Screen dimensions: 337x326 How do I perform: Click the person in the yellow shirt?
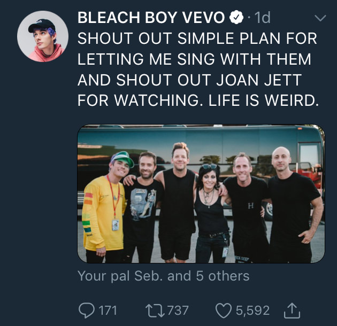click(104, 208)
